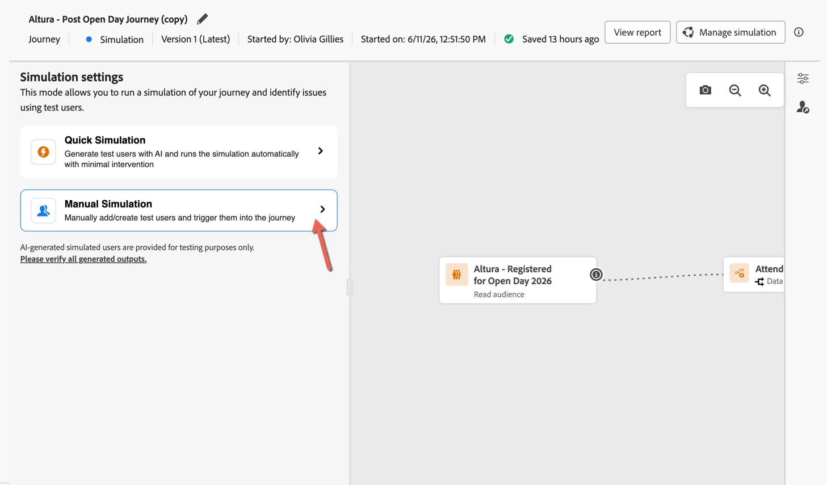Screen dimensions: 827x485
Task: Click the journey title 'Altura - Post Open Day Journey (copy)'
Action: pos(108,19)
